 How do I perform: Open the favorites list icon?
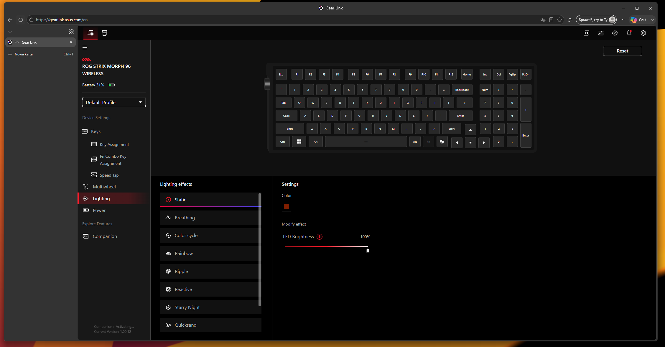[x=570, y=20]
